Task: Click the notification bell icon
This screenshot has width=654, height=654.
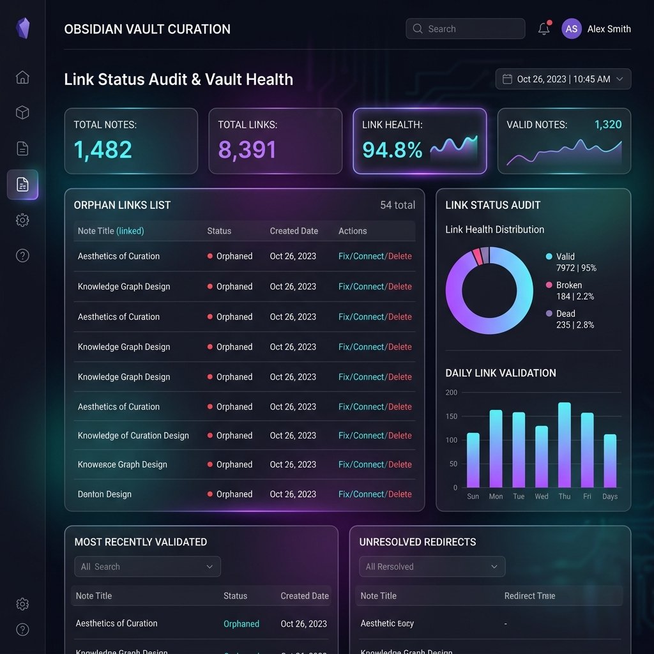Action: [x=544, y=28]
